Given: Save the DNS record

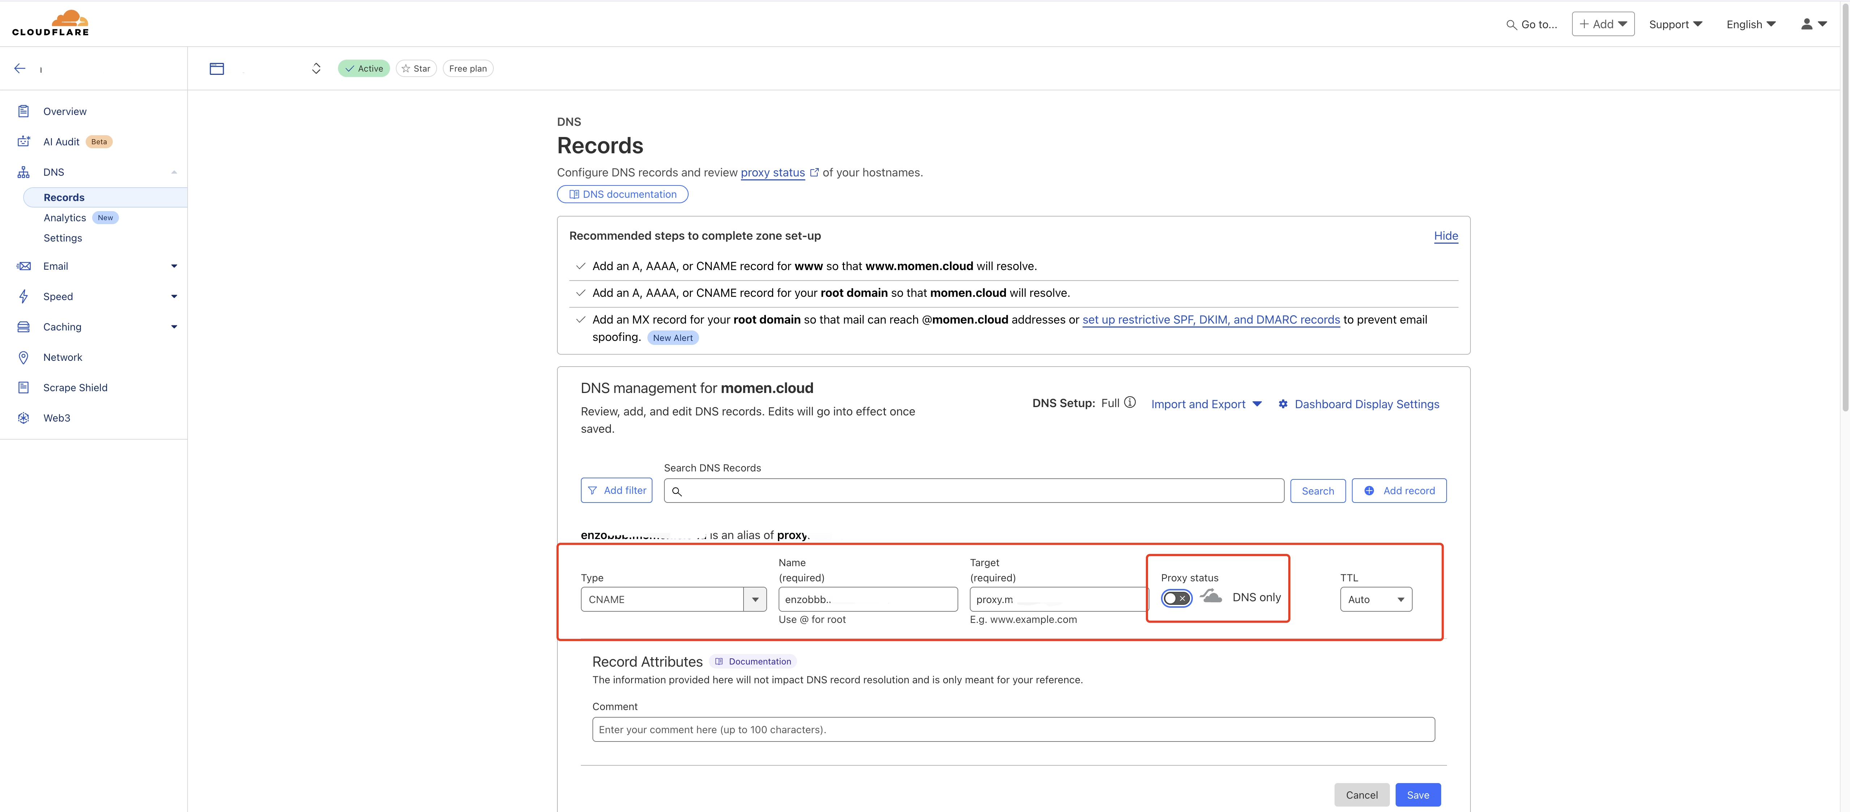Looking at the screenshot, I should point(1418,795).
